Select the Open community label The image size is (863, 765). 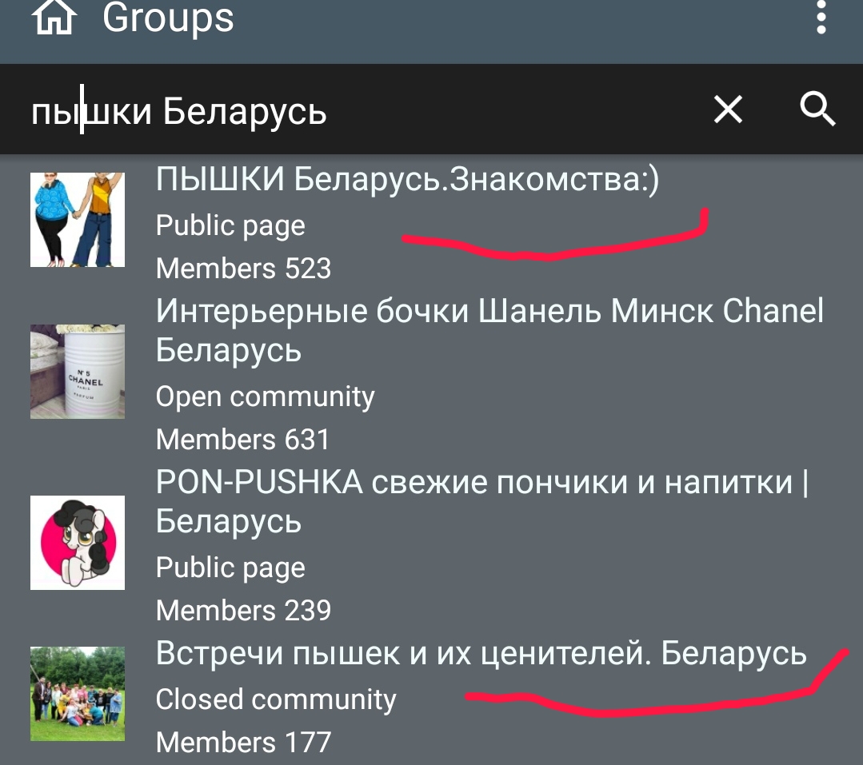click(x=265, y=396)
